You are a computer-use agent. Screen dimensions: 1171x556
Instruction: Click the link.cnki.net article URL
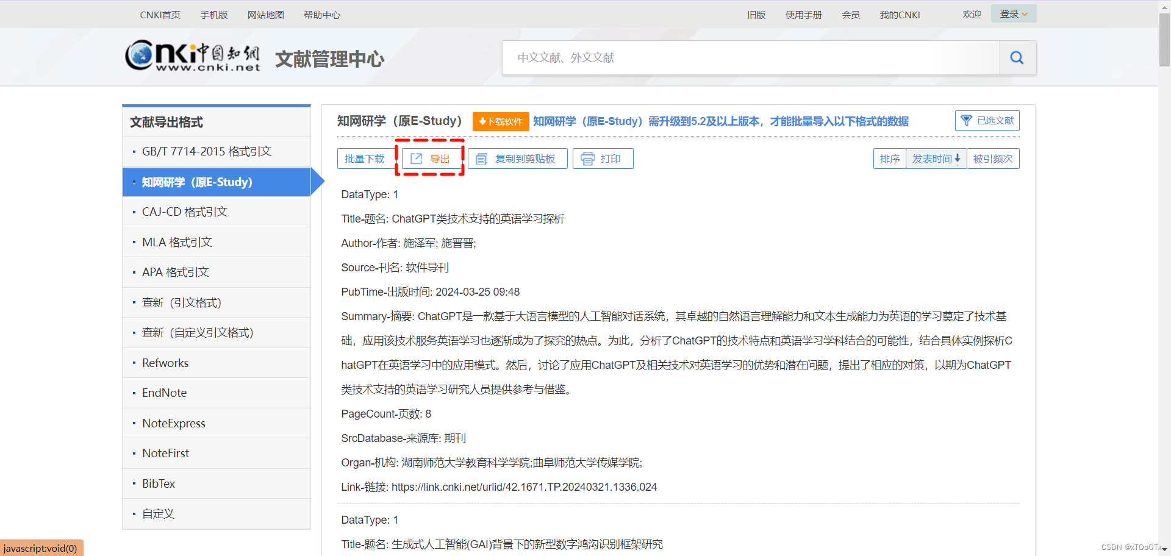(x=524, y=487)
